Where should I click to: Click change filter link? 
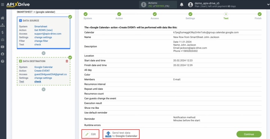pyautogui.click(x=41, y=41)
